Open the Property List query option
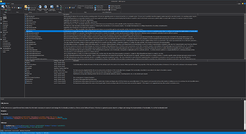The height and width of the screenshot is (134, 246). 32,8
